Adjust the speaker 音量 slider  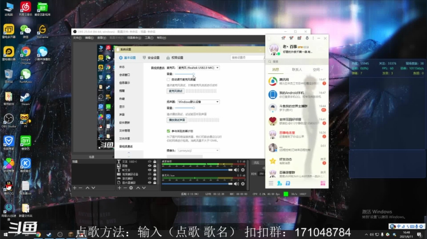click(184, 108)
